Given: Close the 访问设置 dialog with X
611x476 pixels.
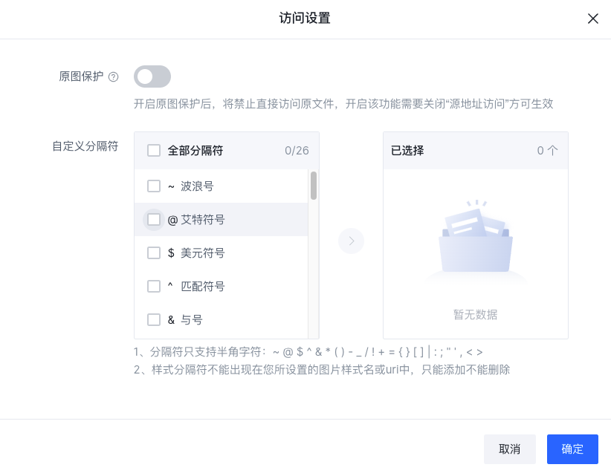Looking at the screenshot, I should coord(592,19).
